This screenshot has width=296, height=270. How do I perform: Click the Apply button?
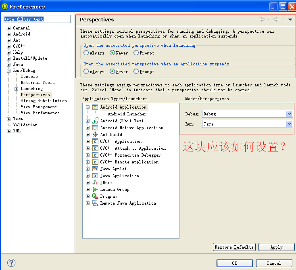pos(276,247)
